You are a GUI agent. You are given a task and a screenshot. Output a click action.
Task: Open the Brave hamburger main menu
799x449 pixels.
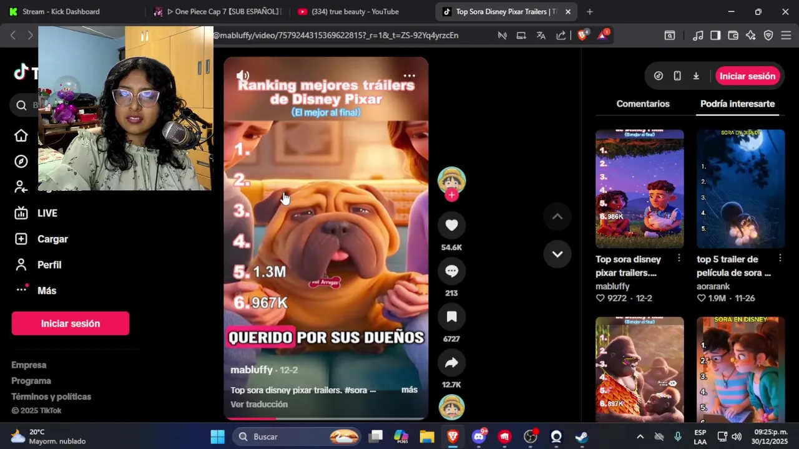pyautogui.click(x=786, y=36)
